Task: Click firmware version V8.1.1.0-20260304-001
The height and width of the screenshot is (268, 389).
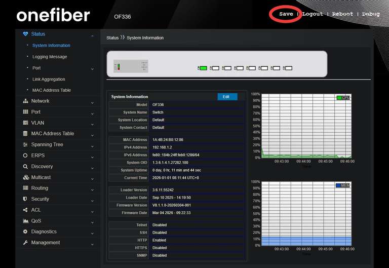Action: [x=171, y=205]
